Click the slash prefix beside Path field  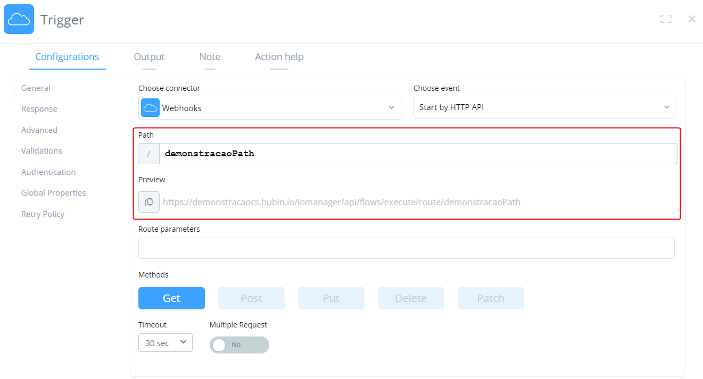(148, 153)
